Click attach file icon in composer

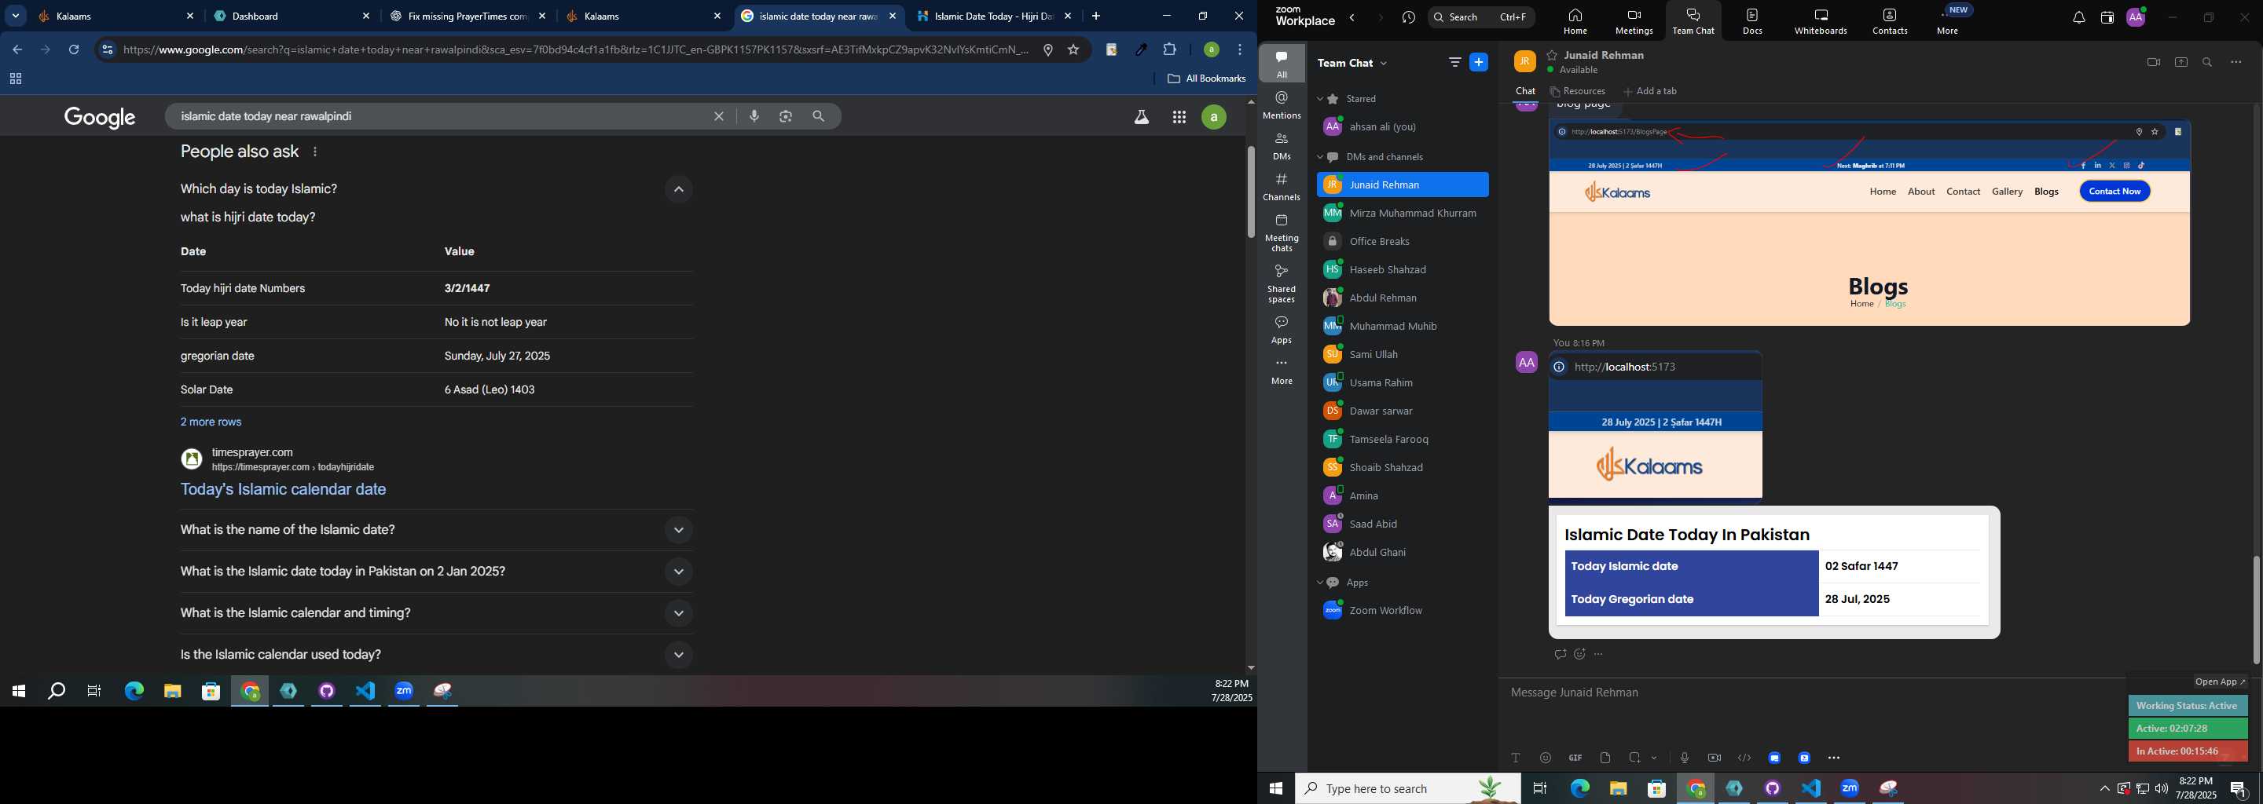pos(1605,758)
